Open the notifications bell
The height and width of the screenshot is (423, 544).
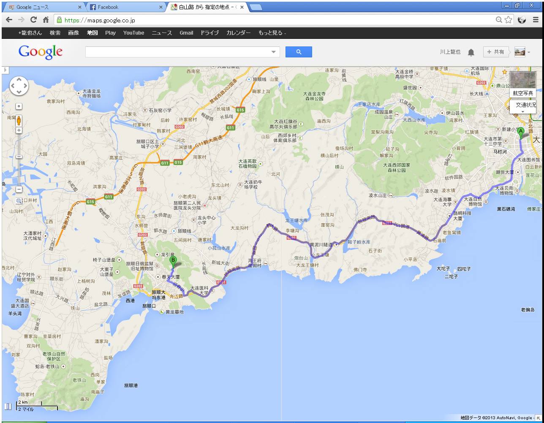(x=471, y=52)
